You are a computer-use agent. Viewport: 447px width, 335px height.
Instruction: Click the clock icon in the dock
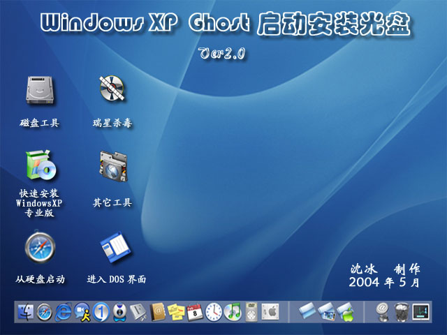pyautogui.click(x=214, y=312)
